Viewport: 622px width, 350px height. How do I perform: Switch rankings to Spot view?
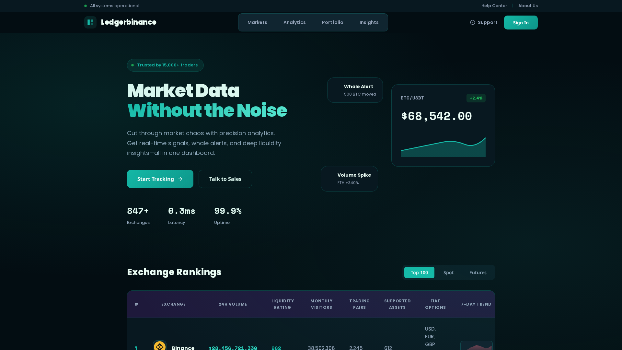tap(448, 272)
